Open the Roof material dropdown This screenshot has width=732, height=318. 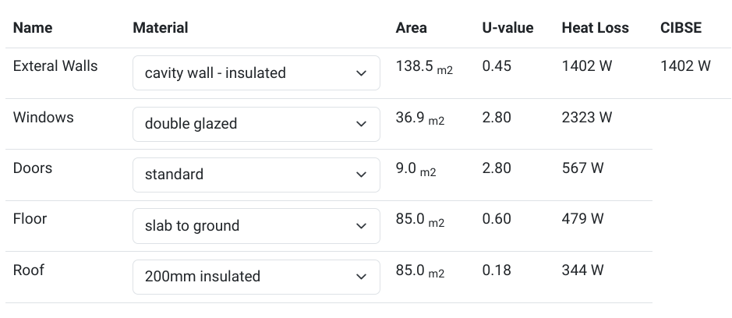pos(256,277)
